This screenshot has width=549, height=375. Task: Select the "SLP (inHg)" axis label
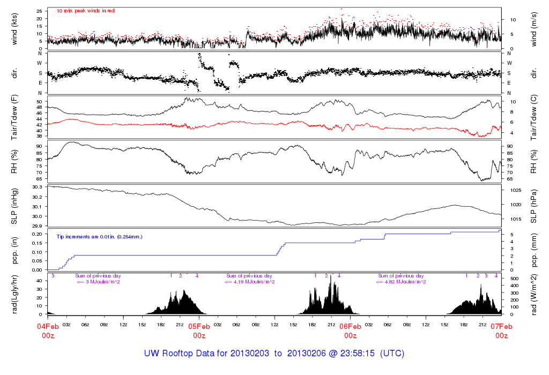coord(14,206)
